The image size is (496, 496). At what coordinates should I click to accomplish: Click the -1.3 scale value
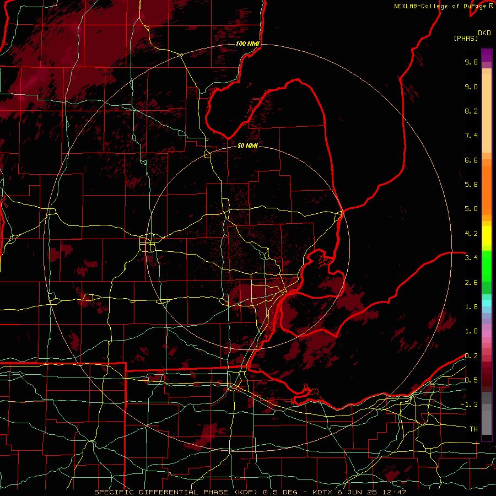coord(469,405)
